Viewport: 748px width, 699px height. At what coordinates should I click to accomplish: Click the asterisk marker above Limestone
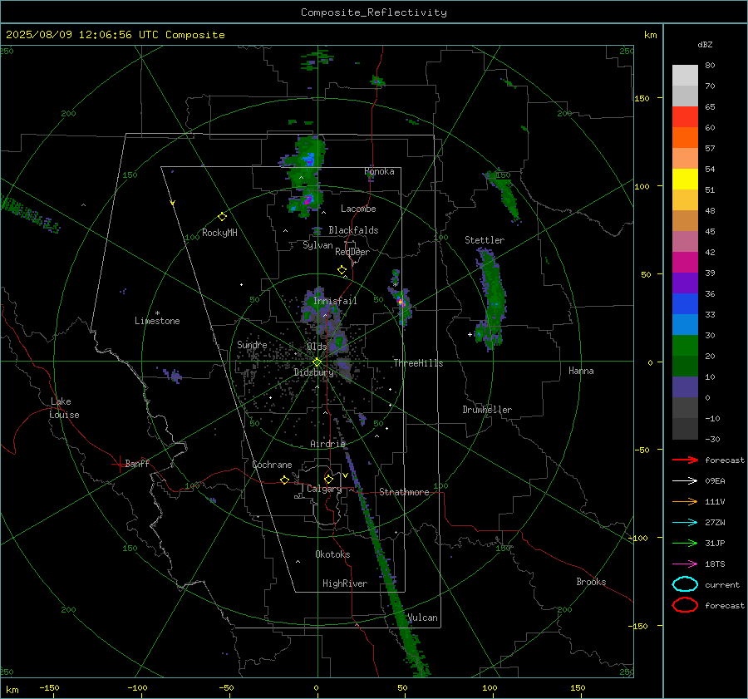[x=157, y=313]
